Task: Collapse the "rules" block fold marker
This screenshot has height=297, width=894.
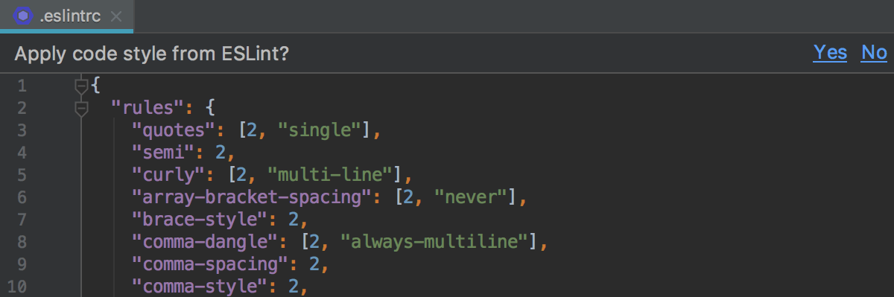Action: click(81, 109)
